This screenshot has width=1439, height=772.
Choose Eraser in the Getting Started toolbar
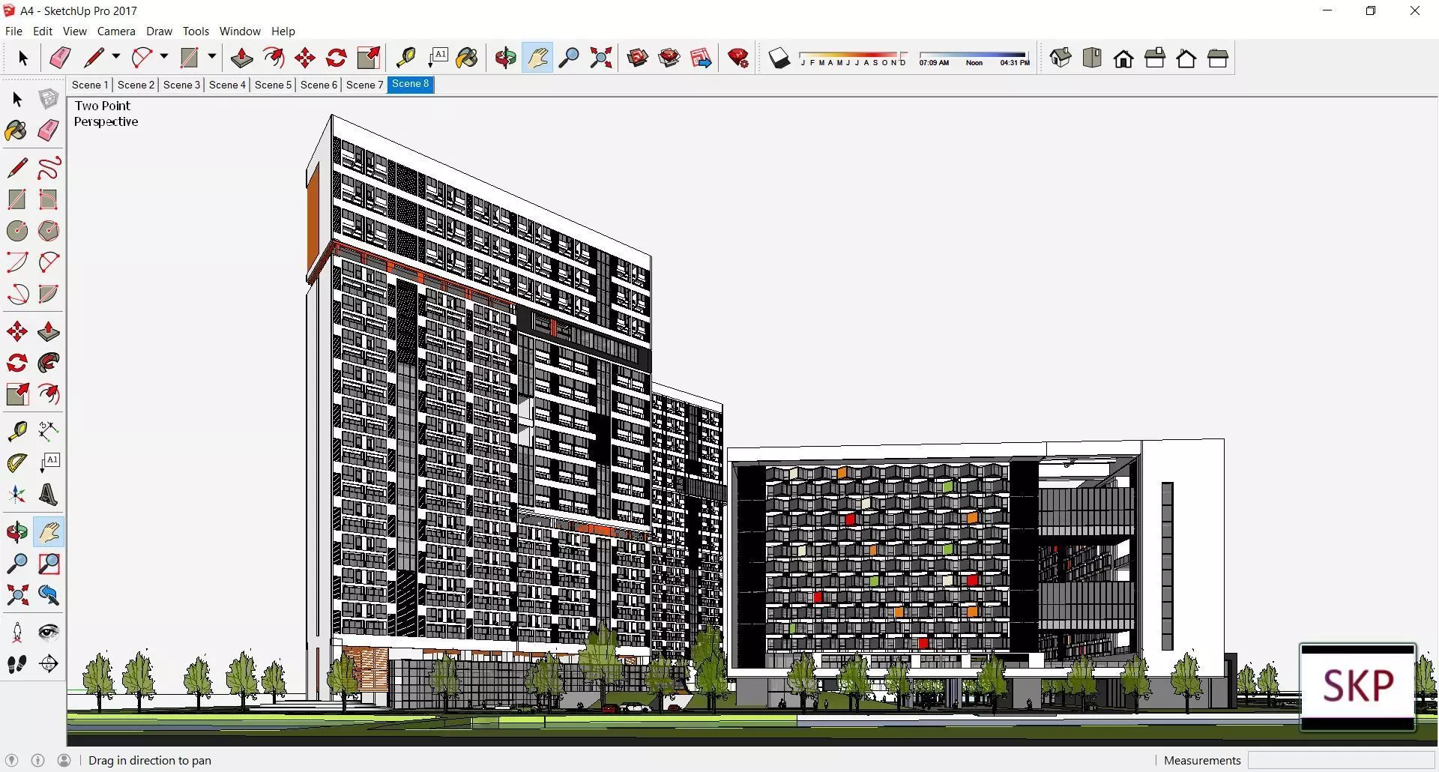(60, 58)
